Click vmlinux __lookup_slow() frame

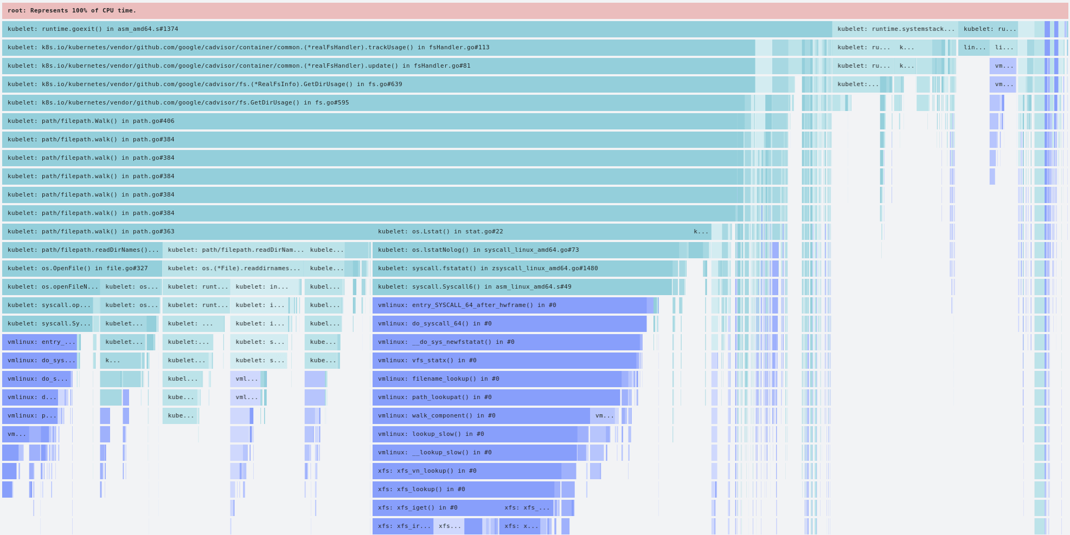coord(475,453)
